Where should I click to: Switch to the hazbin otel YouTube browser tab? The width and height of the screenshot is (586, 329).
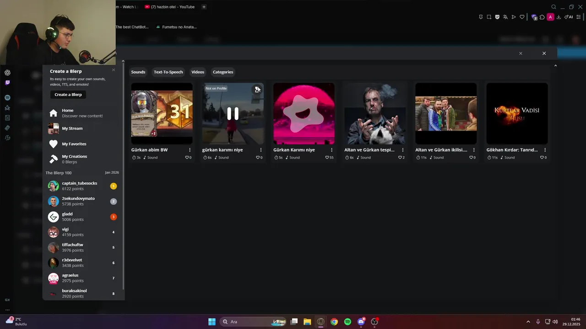pos(169,7)
